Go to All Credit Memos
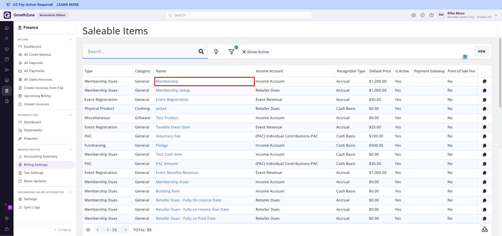The height and width of the screenshot is (236, 502). (x=37, y=55)
